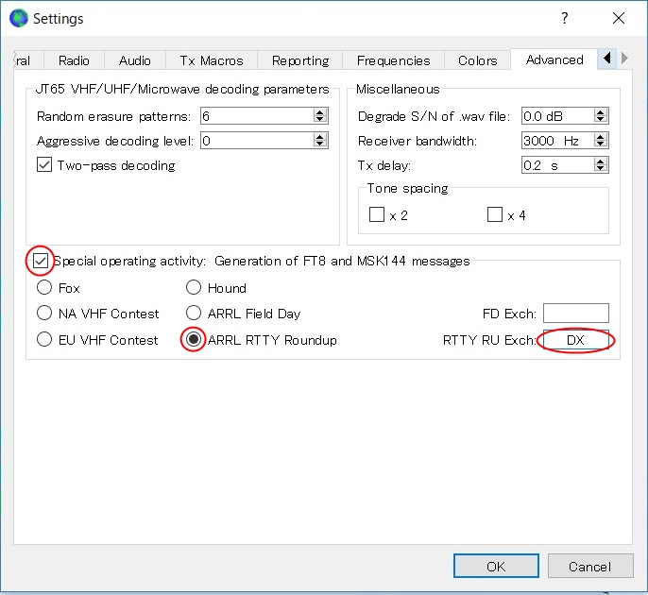Screen dimensions: 648x595
Task: Select the Advanced tab
Action: [x=554, y=59]
